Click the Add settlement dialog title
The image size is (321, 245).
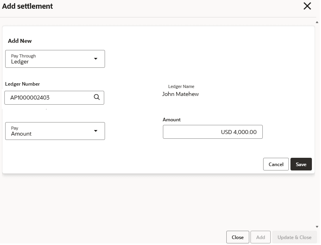click(x=27, y=6)
